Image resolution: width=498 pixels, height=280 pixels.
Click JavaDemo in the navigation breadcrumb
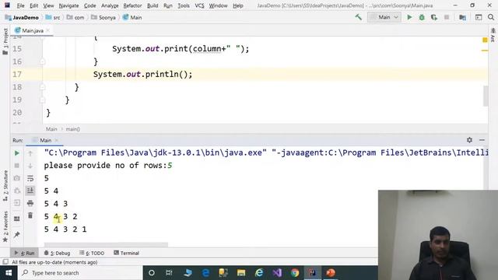point(22,17)
